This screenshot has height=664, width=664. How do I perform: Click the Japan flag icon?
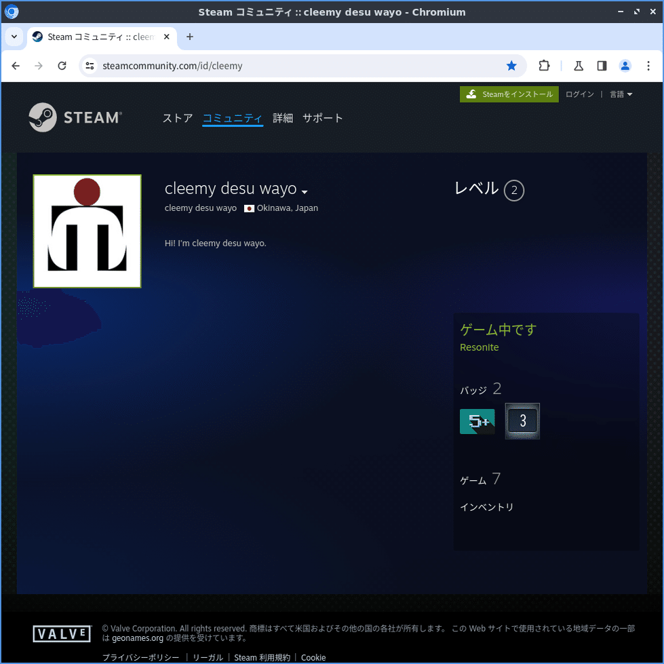[249, 208]
